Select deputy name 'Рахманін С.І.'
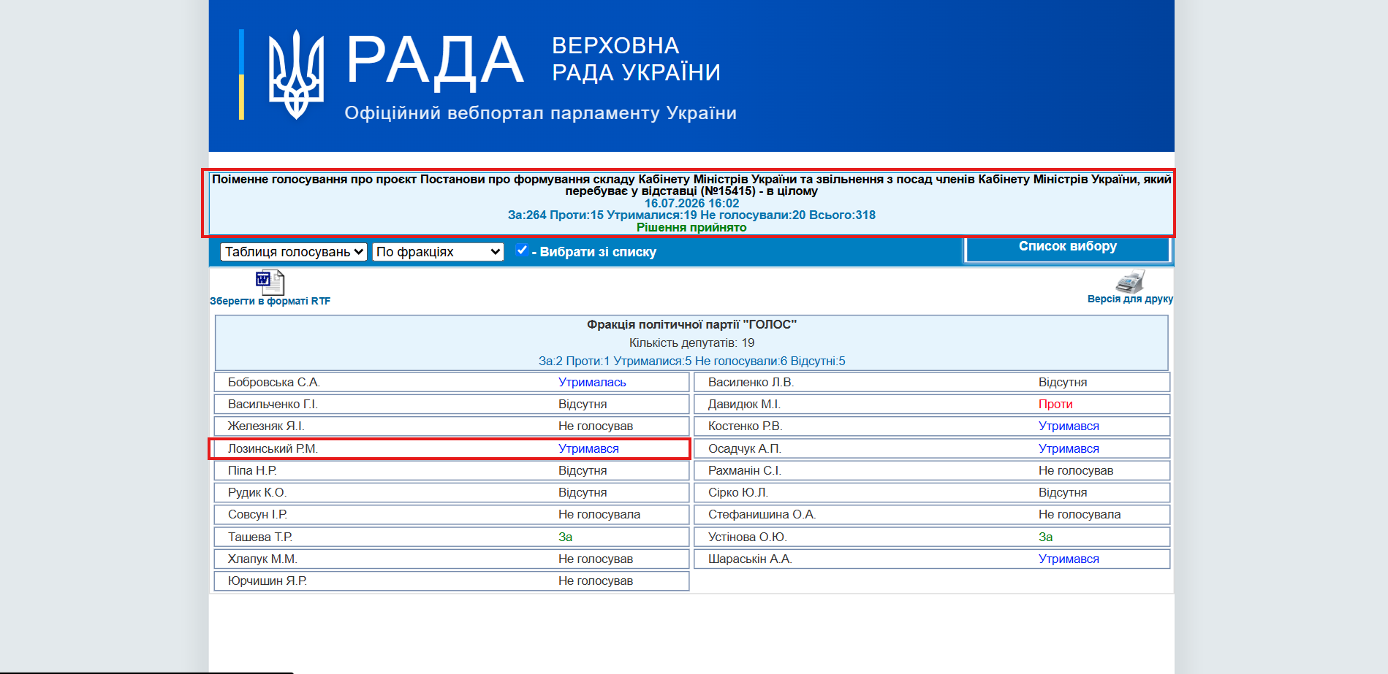This screenshot has width=1388, height=674. click(745, 471)
